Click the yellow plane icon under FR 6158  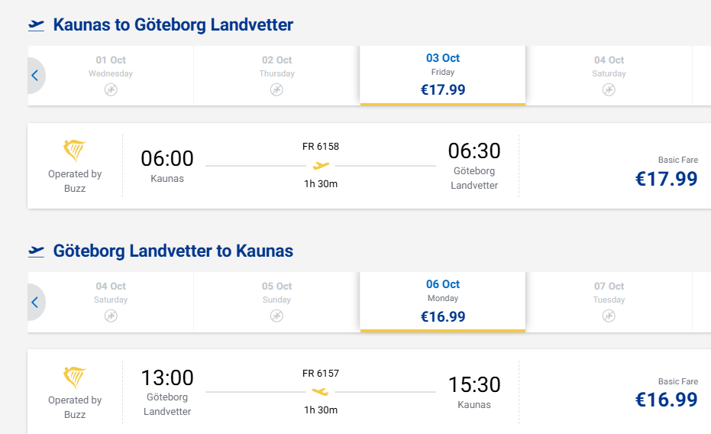pos(321,166)
